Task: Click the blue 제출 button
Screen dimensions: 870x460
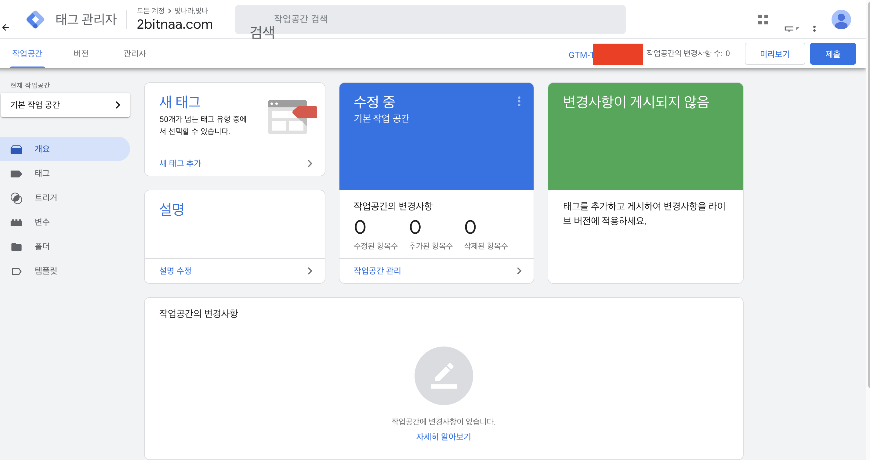Action: pyautogui.click(x=832, y=54)
